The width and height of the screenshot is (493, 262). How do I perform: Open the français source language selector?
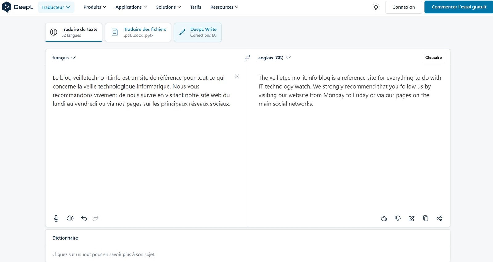pyautogui.click(x=64, y=58)
